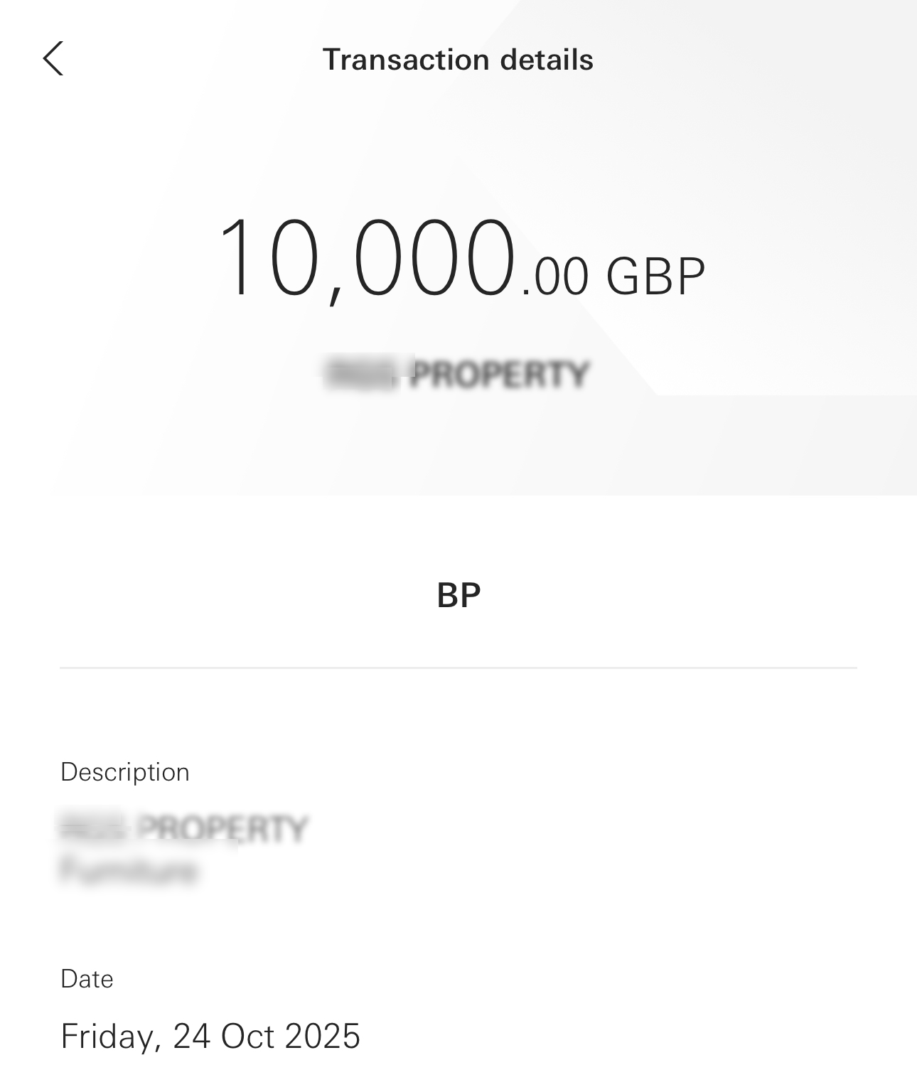
Task: Select "Oct" in the transaction date
Action: pyautogui.click(x=247, y=1036)
